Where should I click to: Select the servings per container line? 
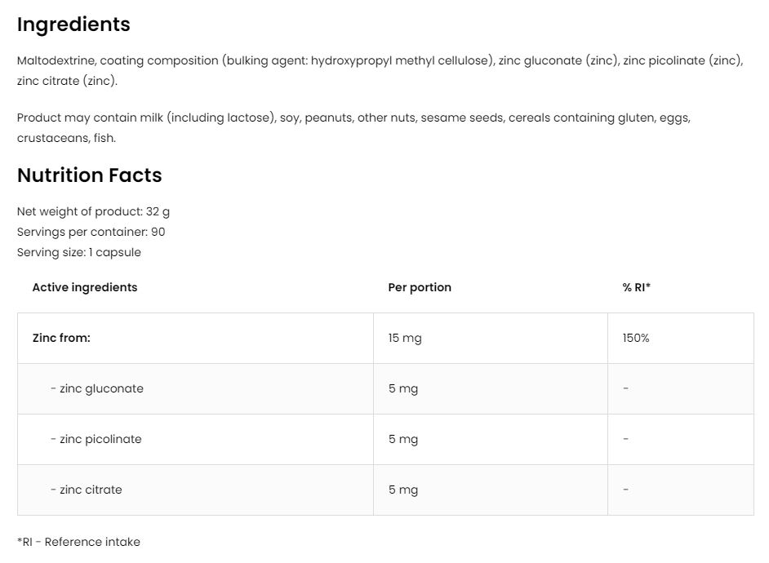coord(91,232)
